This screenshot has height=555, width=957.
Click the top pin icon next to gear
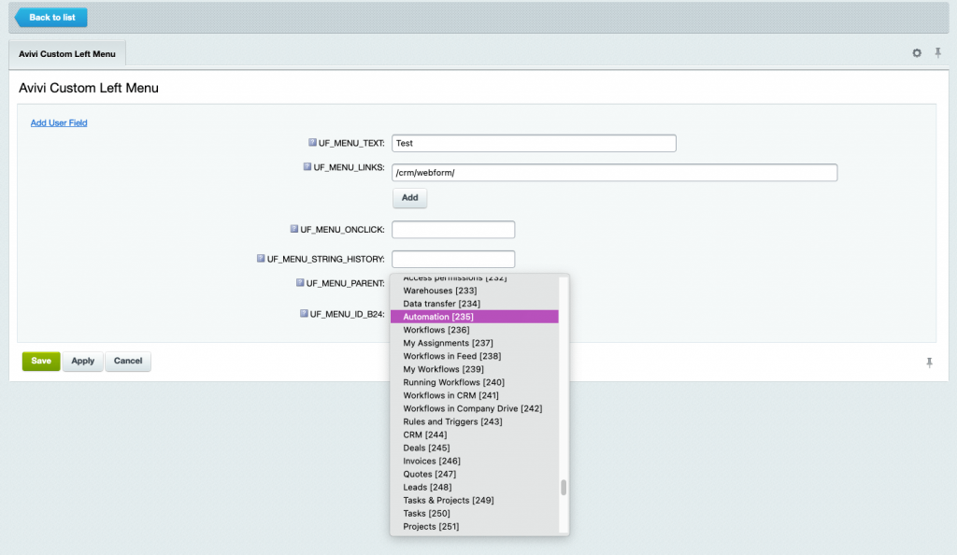click(938, 53)
